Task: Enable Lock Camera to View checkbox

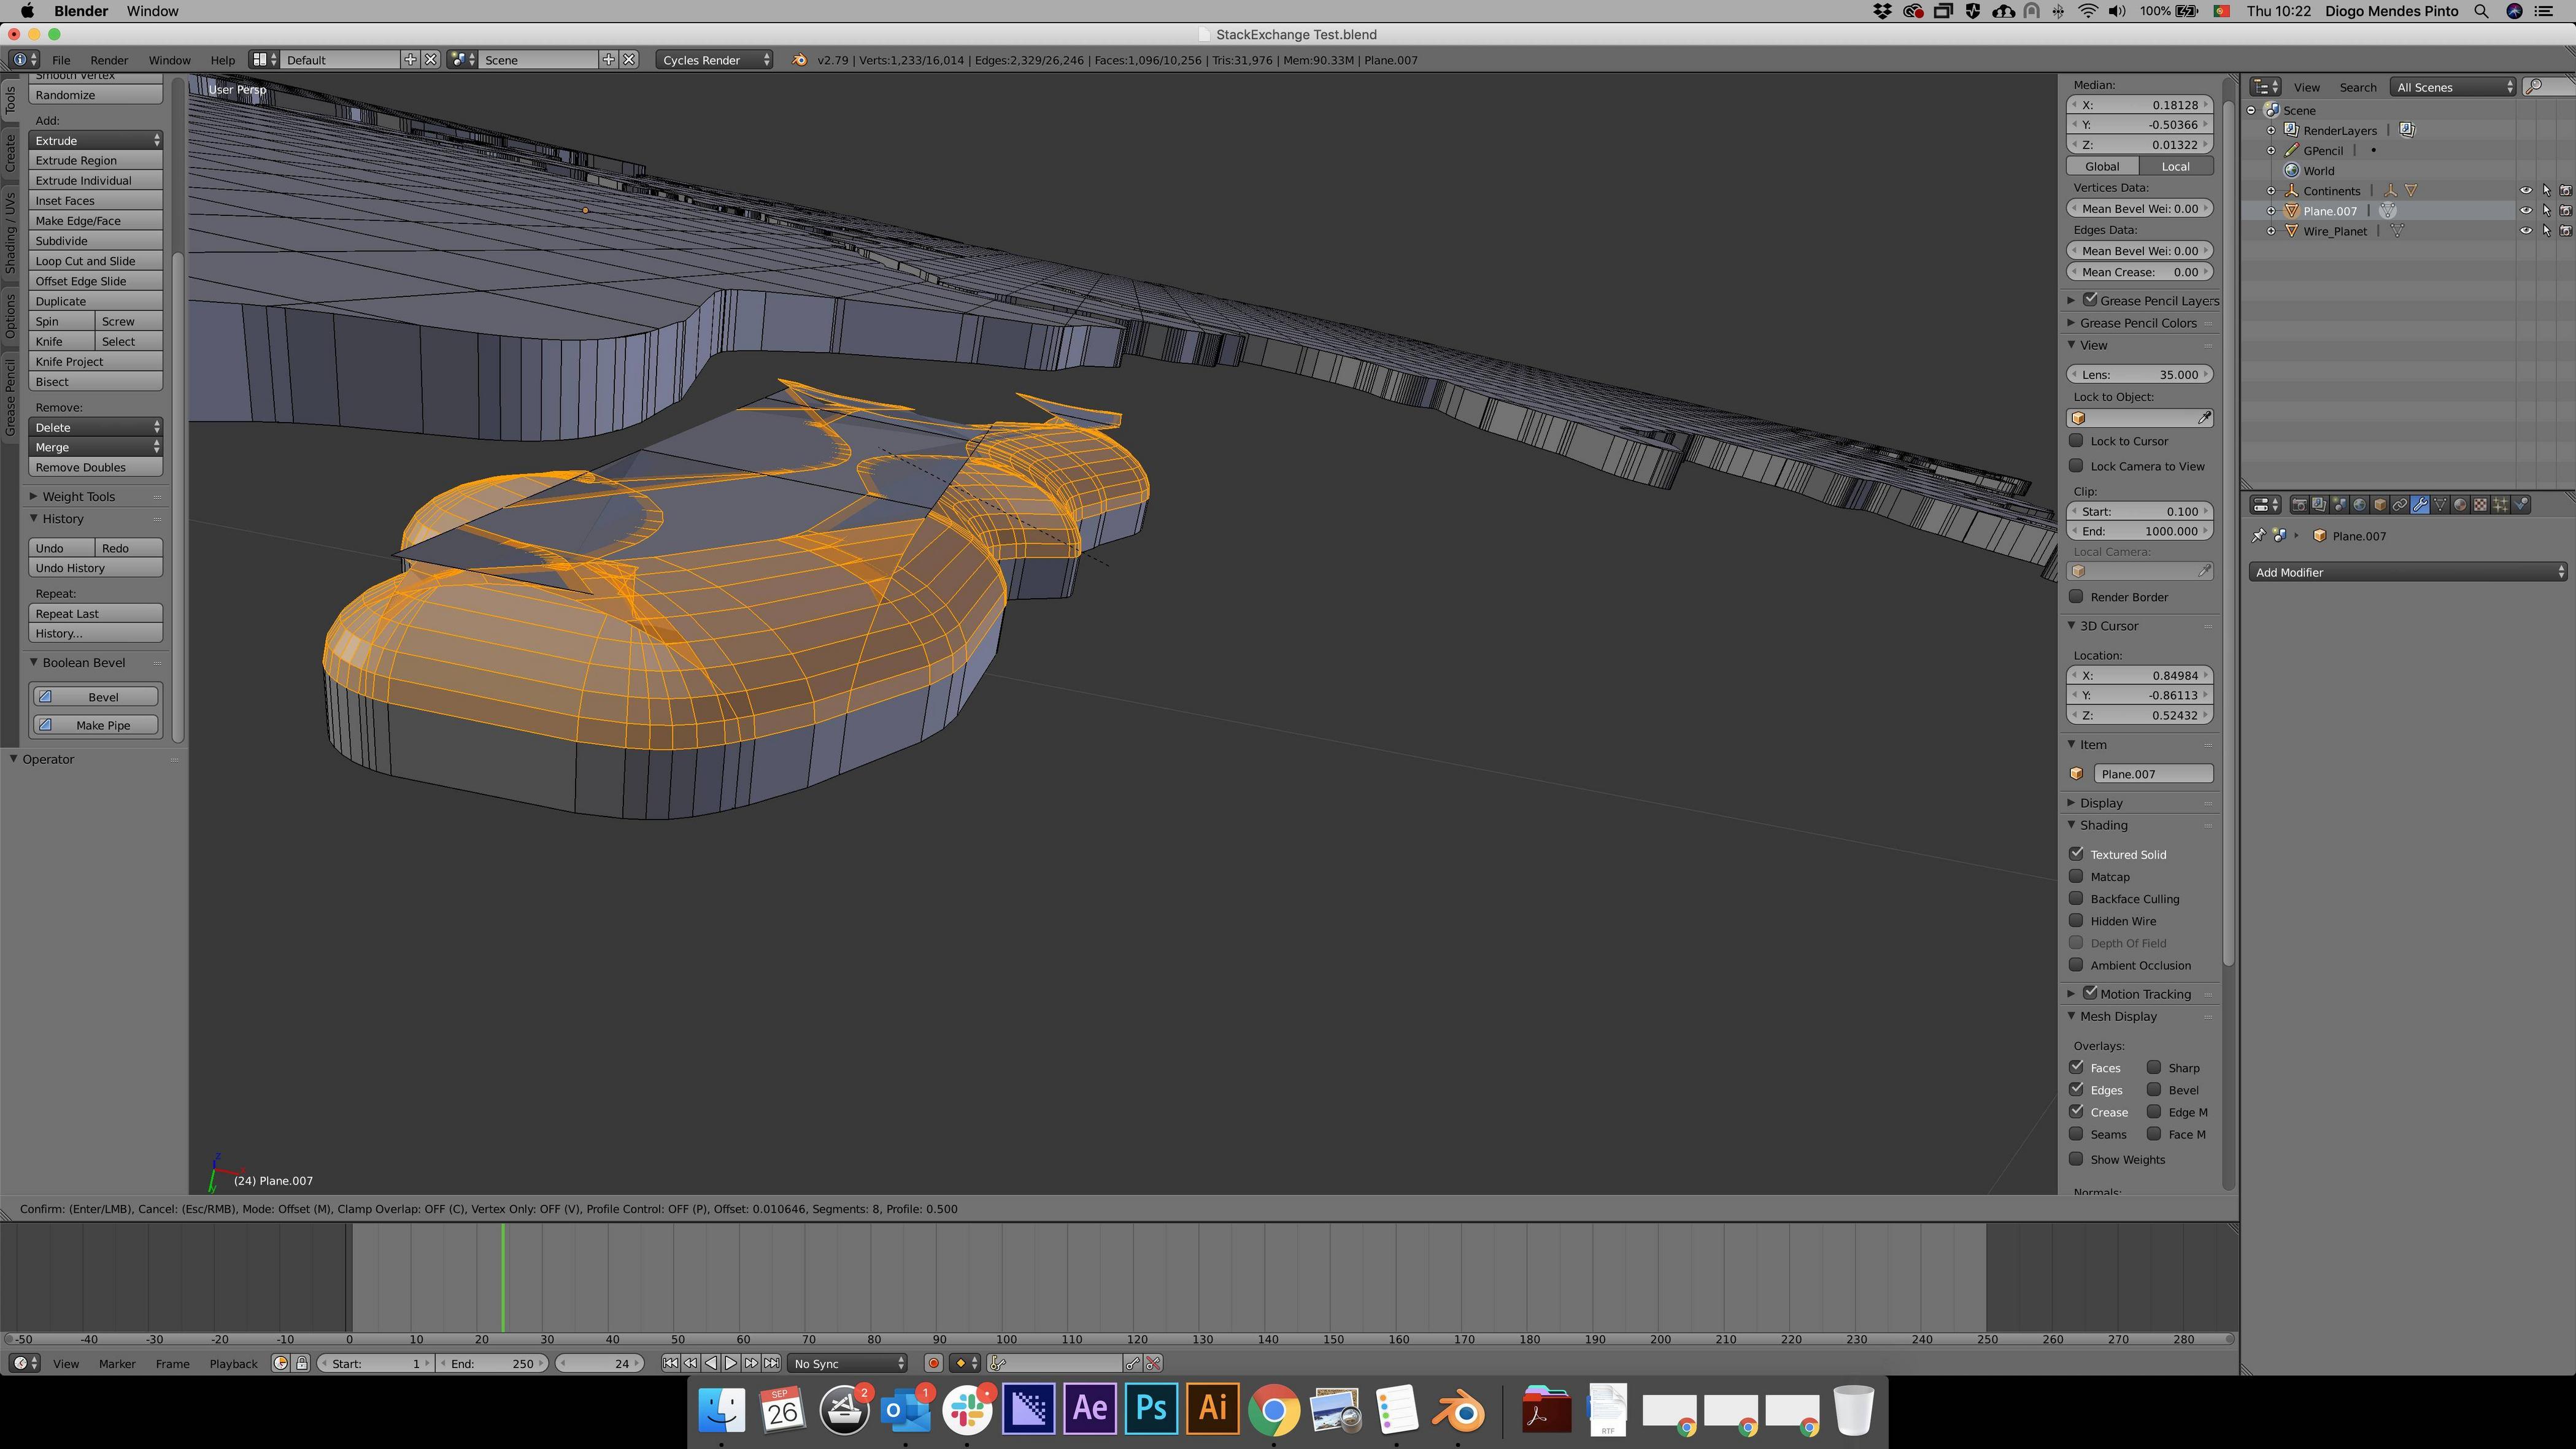Action: 2077,466
